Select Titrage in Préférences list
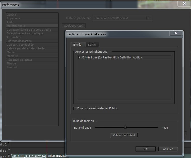Image resolution: width=191 pixels, height=158 pixels. (x=32, y=63)
